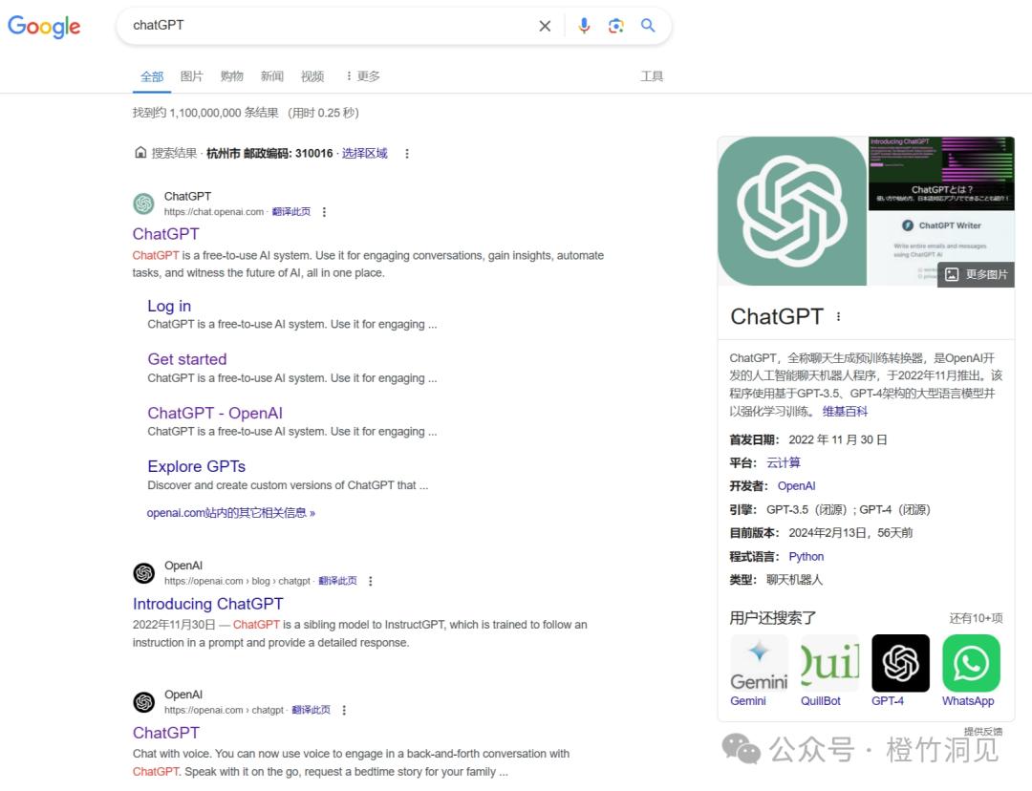This screenshot has width=1032, height=791.
Task: Click the home icon beside 搜索结果
Action: 140,153
